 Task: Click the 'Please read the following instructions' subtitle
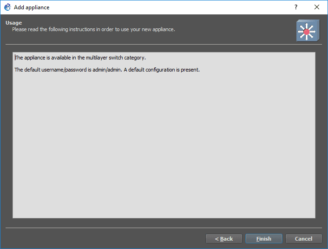coord(93,29)
